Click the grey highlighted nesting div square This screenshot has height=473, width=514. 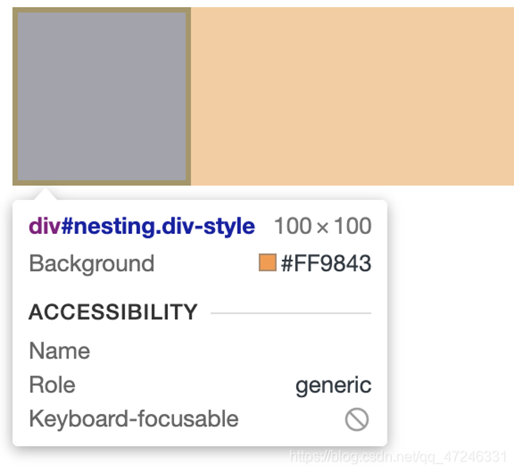(x=102, y=96)
